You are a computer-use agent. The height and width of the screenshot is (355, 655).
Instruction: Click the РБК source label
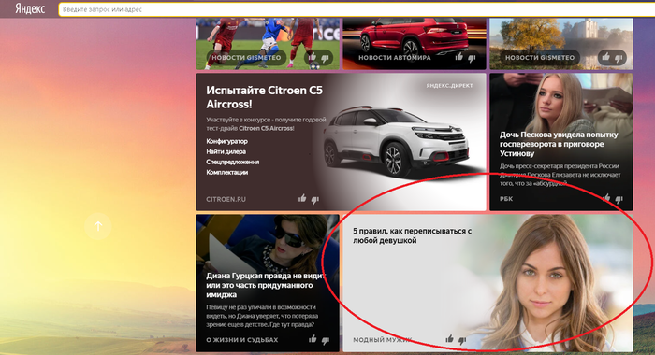coord(506,199)
